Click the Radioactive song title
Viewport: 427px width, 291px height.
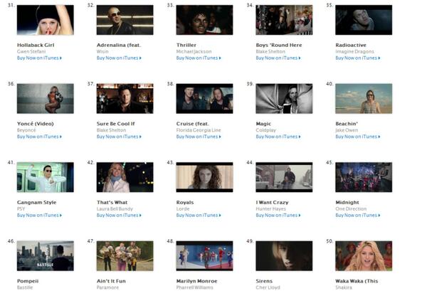tap(351, 46)
